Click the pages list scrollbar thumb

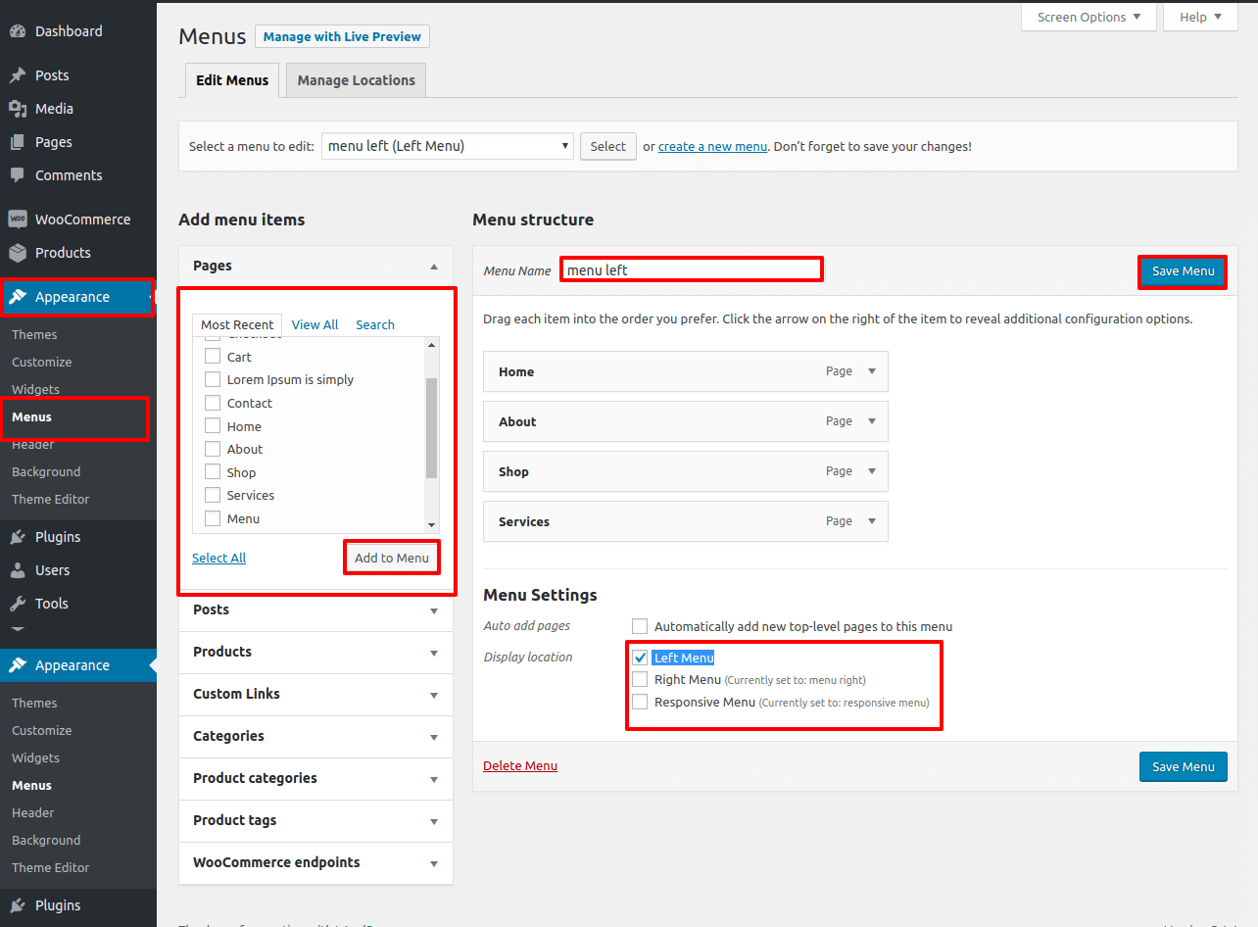[x=431, y=428]
